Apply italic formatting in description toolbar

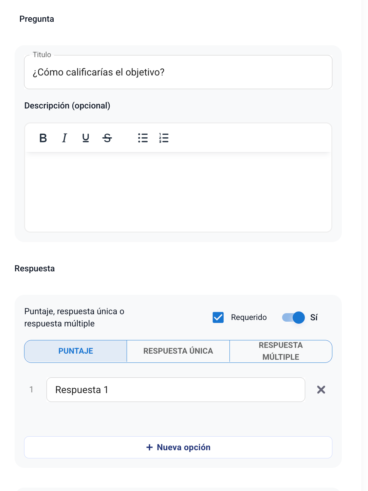click(65, 138)
